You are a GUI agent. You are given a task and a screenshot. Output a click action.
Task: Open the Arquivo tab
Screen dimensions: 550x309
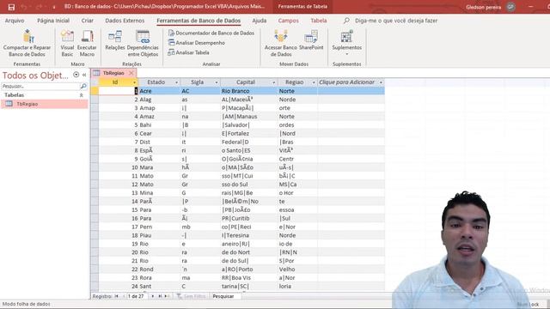pos(15,21)
